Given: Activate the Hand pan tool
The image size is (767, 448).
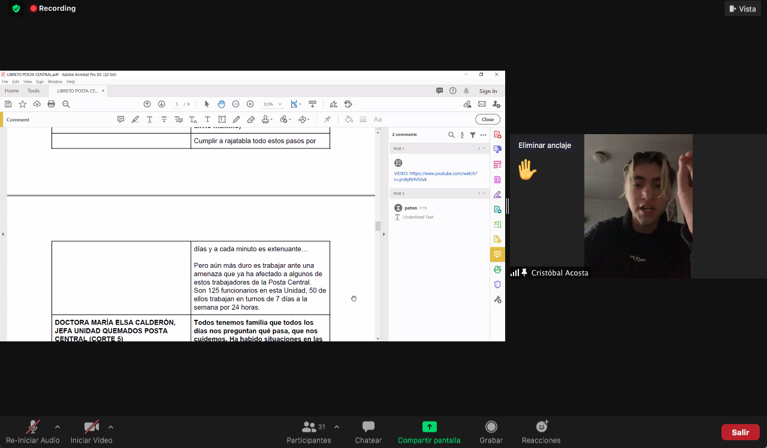Looking at the screenshot, I should [x=221, y=104].
